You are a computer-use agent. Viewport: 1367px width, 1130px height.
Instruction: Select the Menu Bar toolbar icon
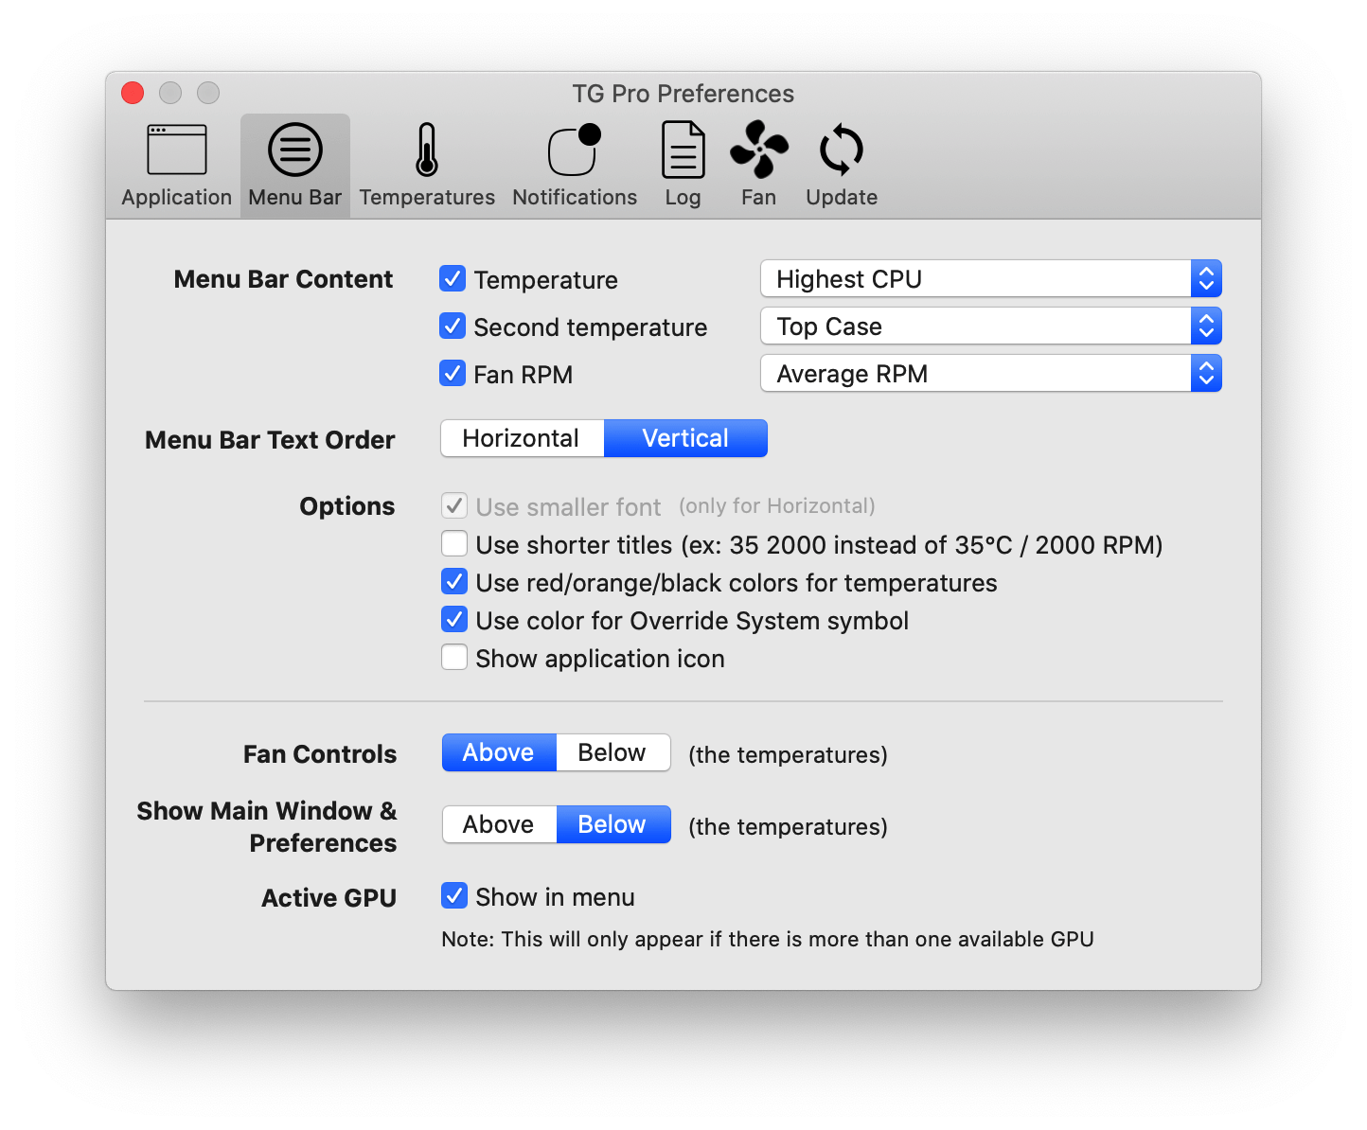(295, 150)
